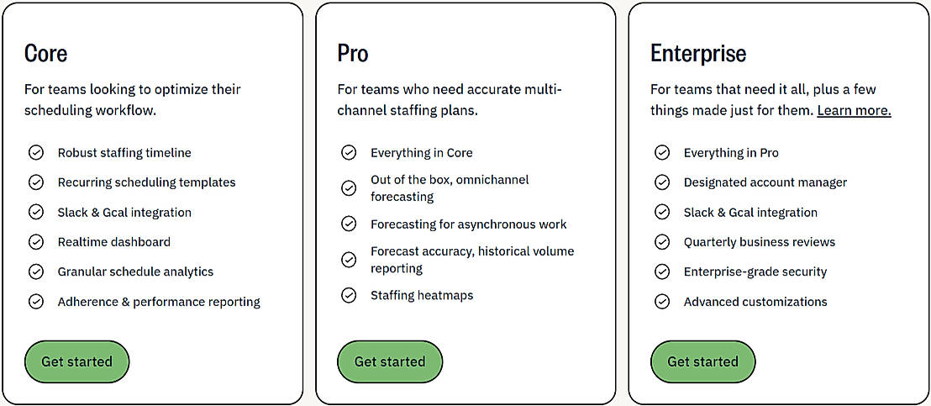Click check icon next to Staffing heatmaps
This screenshot has width=931, height=406.
click(349, 296)
